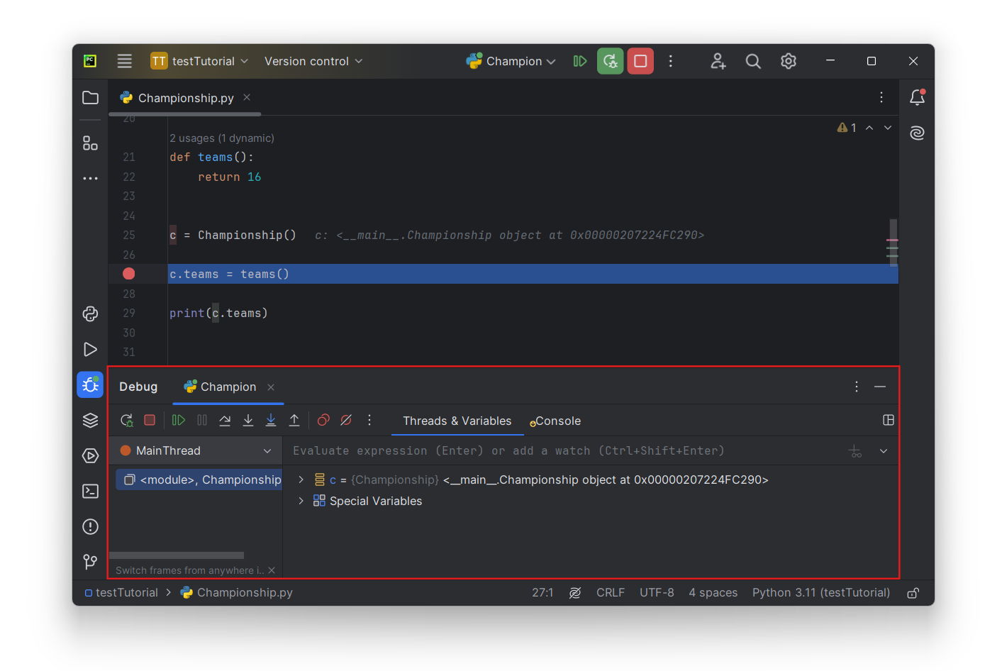Toggle breakpoint on line 27

coord(128,274)
